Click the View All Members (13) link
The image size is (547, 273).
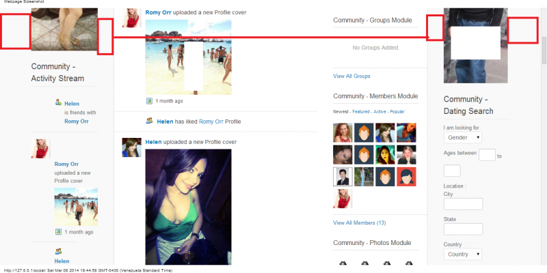[359, 222]
